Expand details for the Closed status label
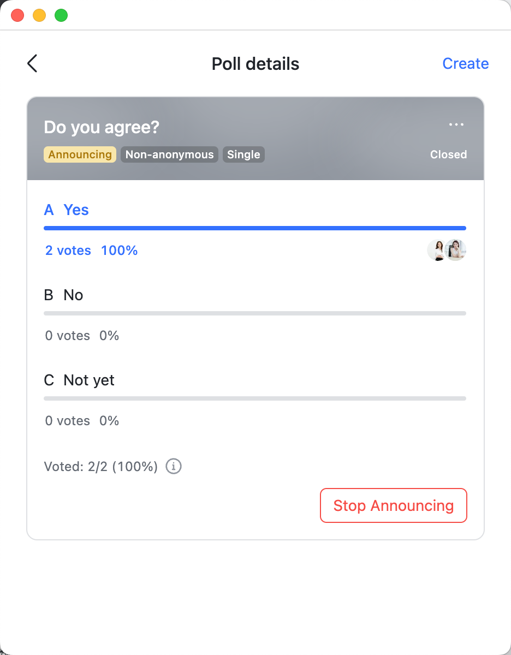The width and height of the screenshot is (511, 655). 448,154
